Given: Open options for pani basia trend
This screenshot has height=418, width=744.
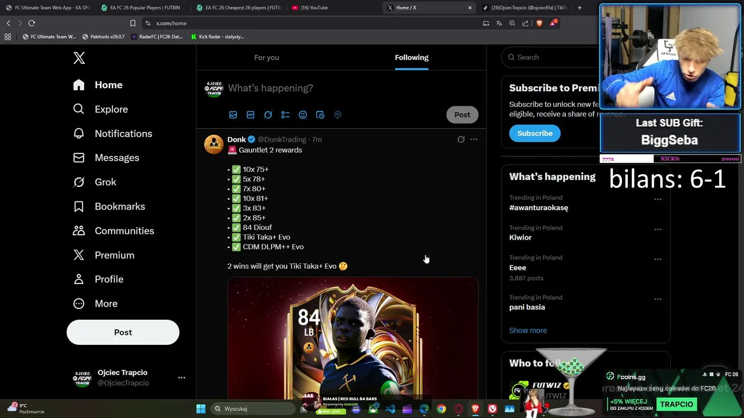Looking at the screenshot, I should coord(657,299).
